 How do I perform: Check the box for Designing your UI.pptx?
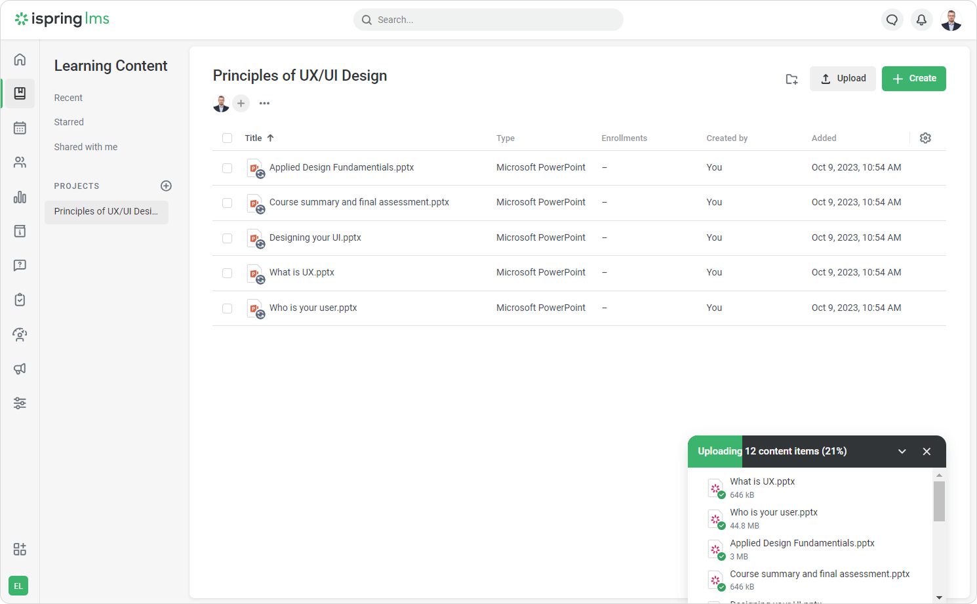tap(227, 238)
